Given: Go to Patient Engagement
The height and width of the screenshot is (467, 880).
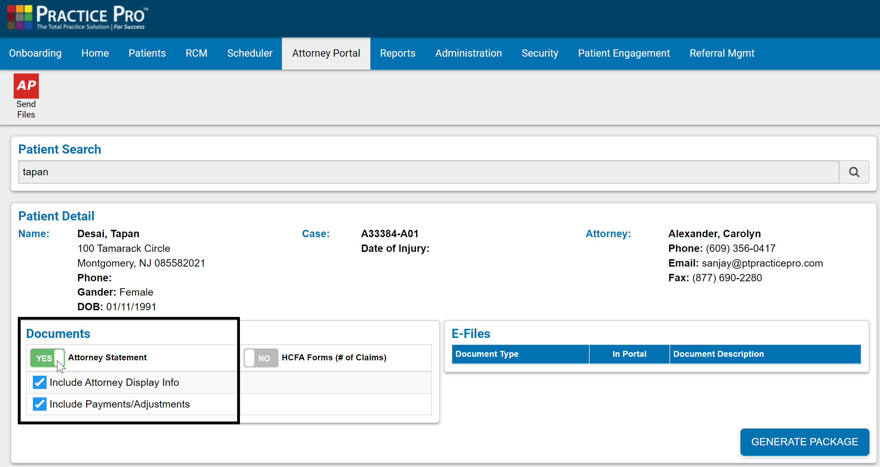Looking at the screenshot, I should (x=624, y=53).
